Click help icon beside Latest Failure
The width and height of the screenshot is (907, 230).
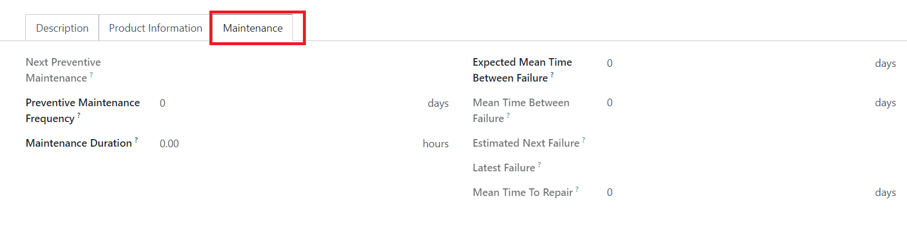(539, 165)
